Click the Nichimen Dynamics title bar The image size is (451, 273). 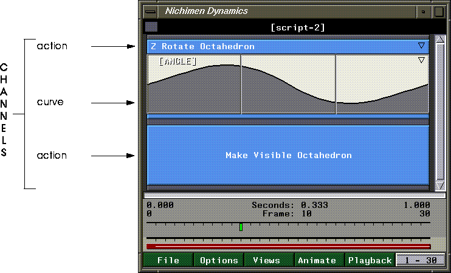tap(286, 12)
